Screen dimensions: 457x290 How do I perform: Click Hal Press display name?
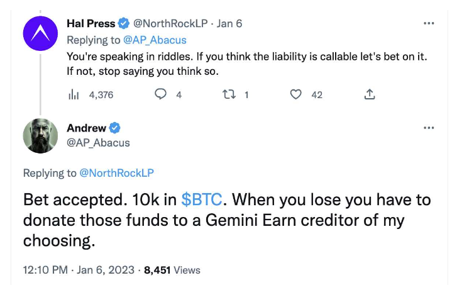tap(91, 24)
